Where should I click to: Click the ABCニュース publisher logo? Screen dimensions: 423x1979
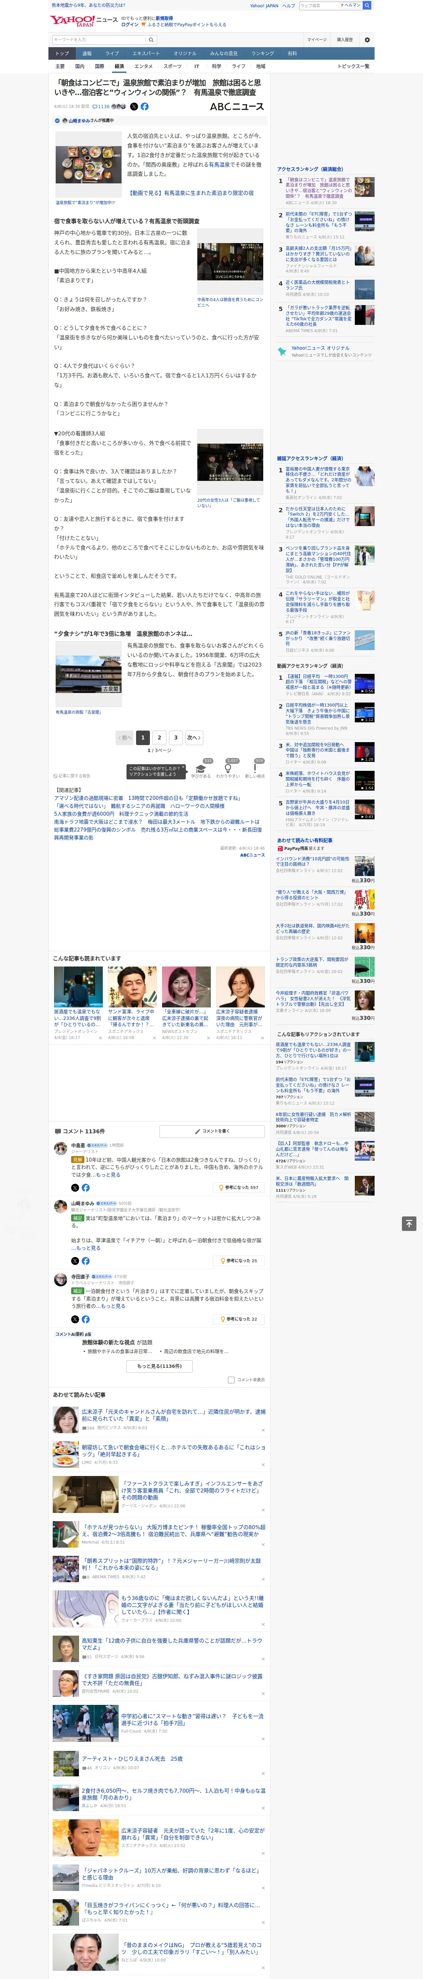(x=237, y=107)
